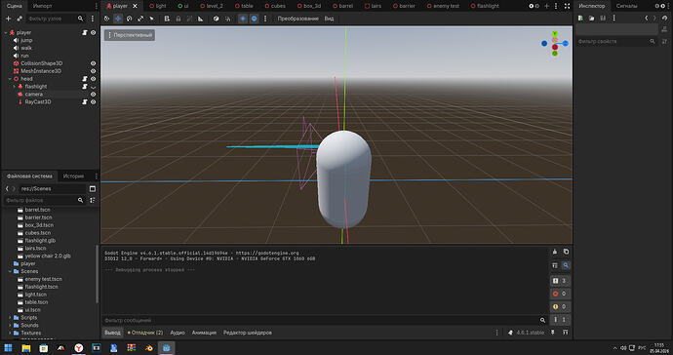
Task: Instantiate a child scene with the chain link icon
Action: pos(20,19)
